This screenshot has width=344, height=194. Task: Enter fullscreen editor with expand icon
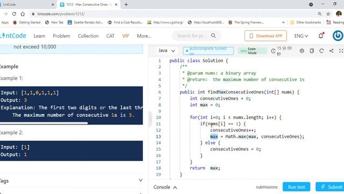point(341,51)
